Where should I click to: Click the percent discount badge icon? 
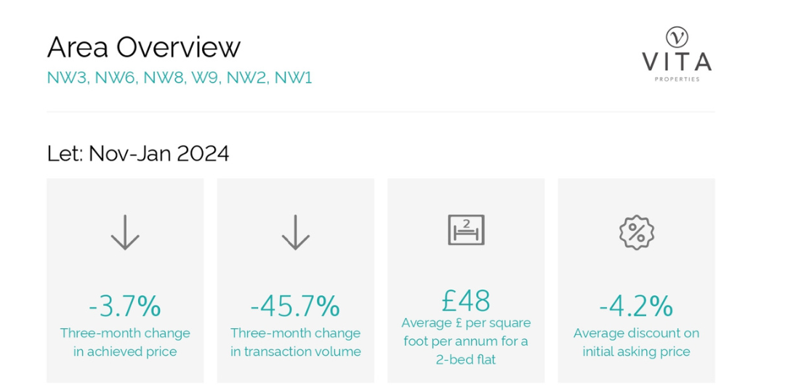(636, 232)
